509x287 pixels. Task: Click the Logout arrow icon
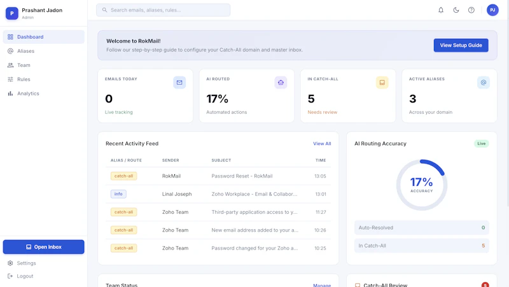click(10, 276)
